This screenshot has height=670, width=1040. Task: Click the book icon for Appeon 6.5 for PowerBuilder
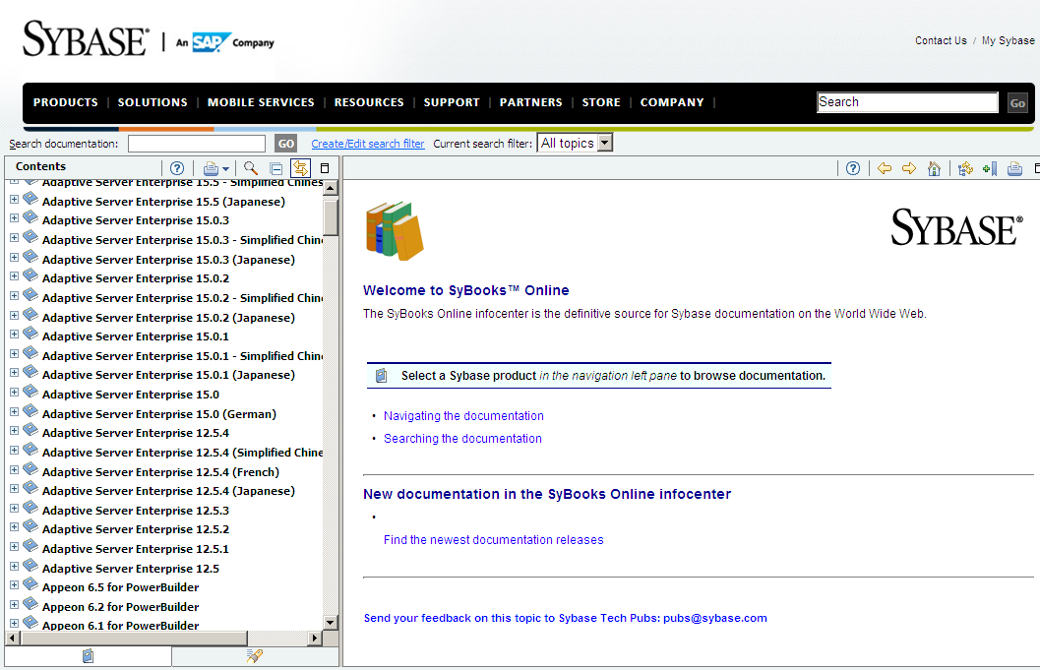click(31, 583)
